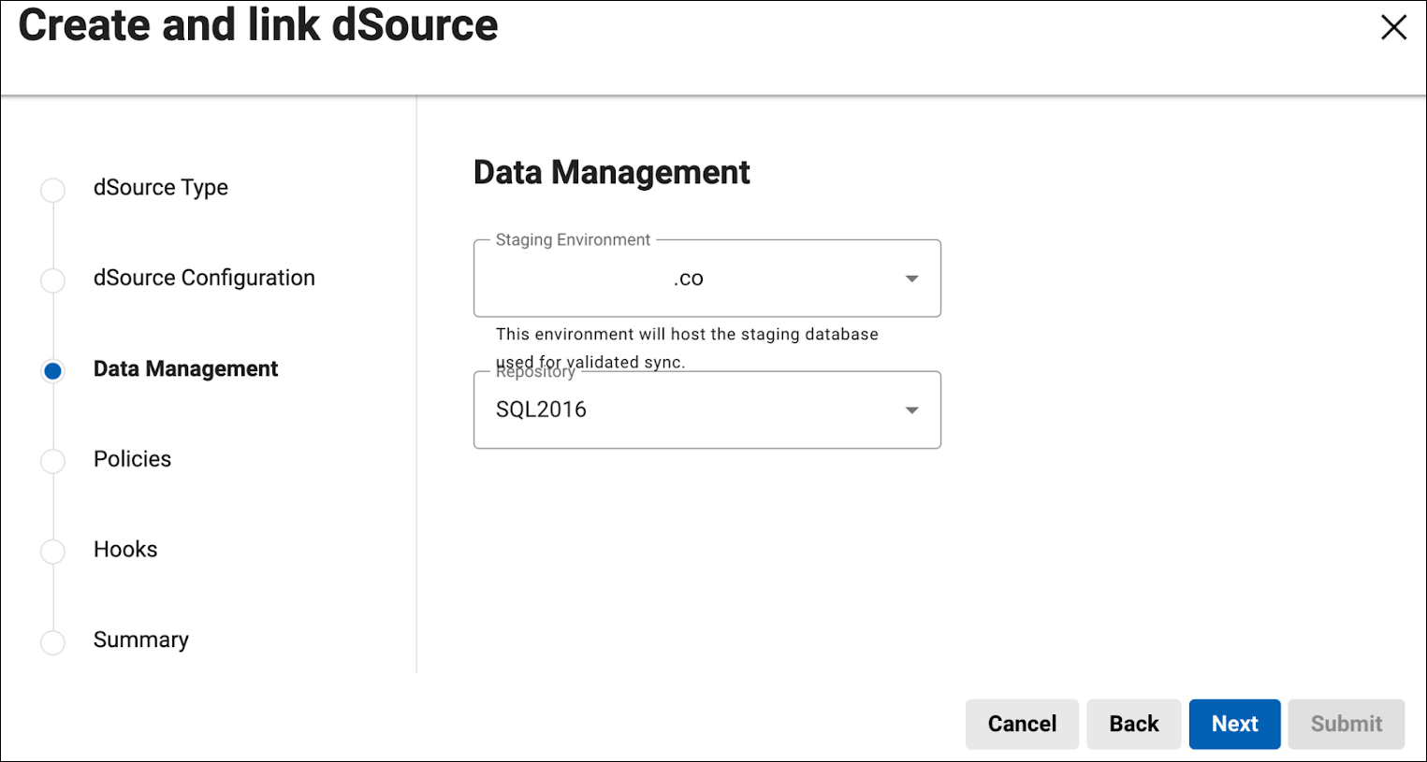
Task: Open the Summary step label
Action: [141, 640]
